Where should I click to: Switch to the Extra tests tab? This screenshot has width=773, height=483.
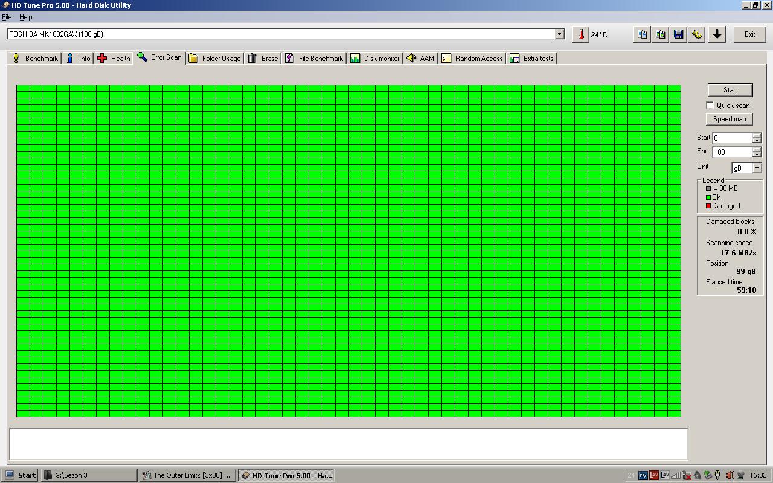[x=531, y=58]
